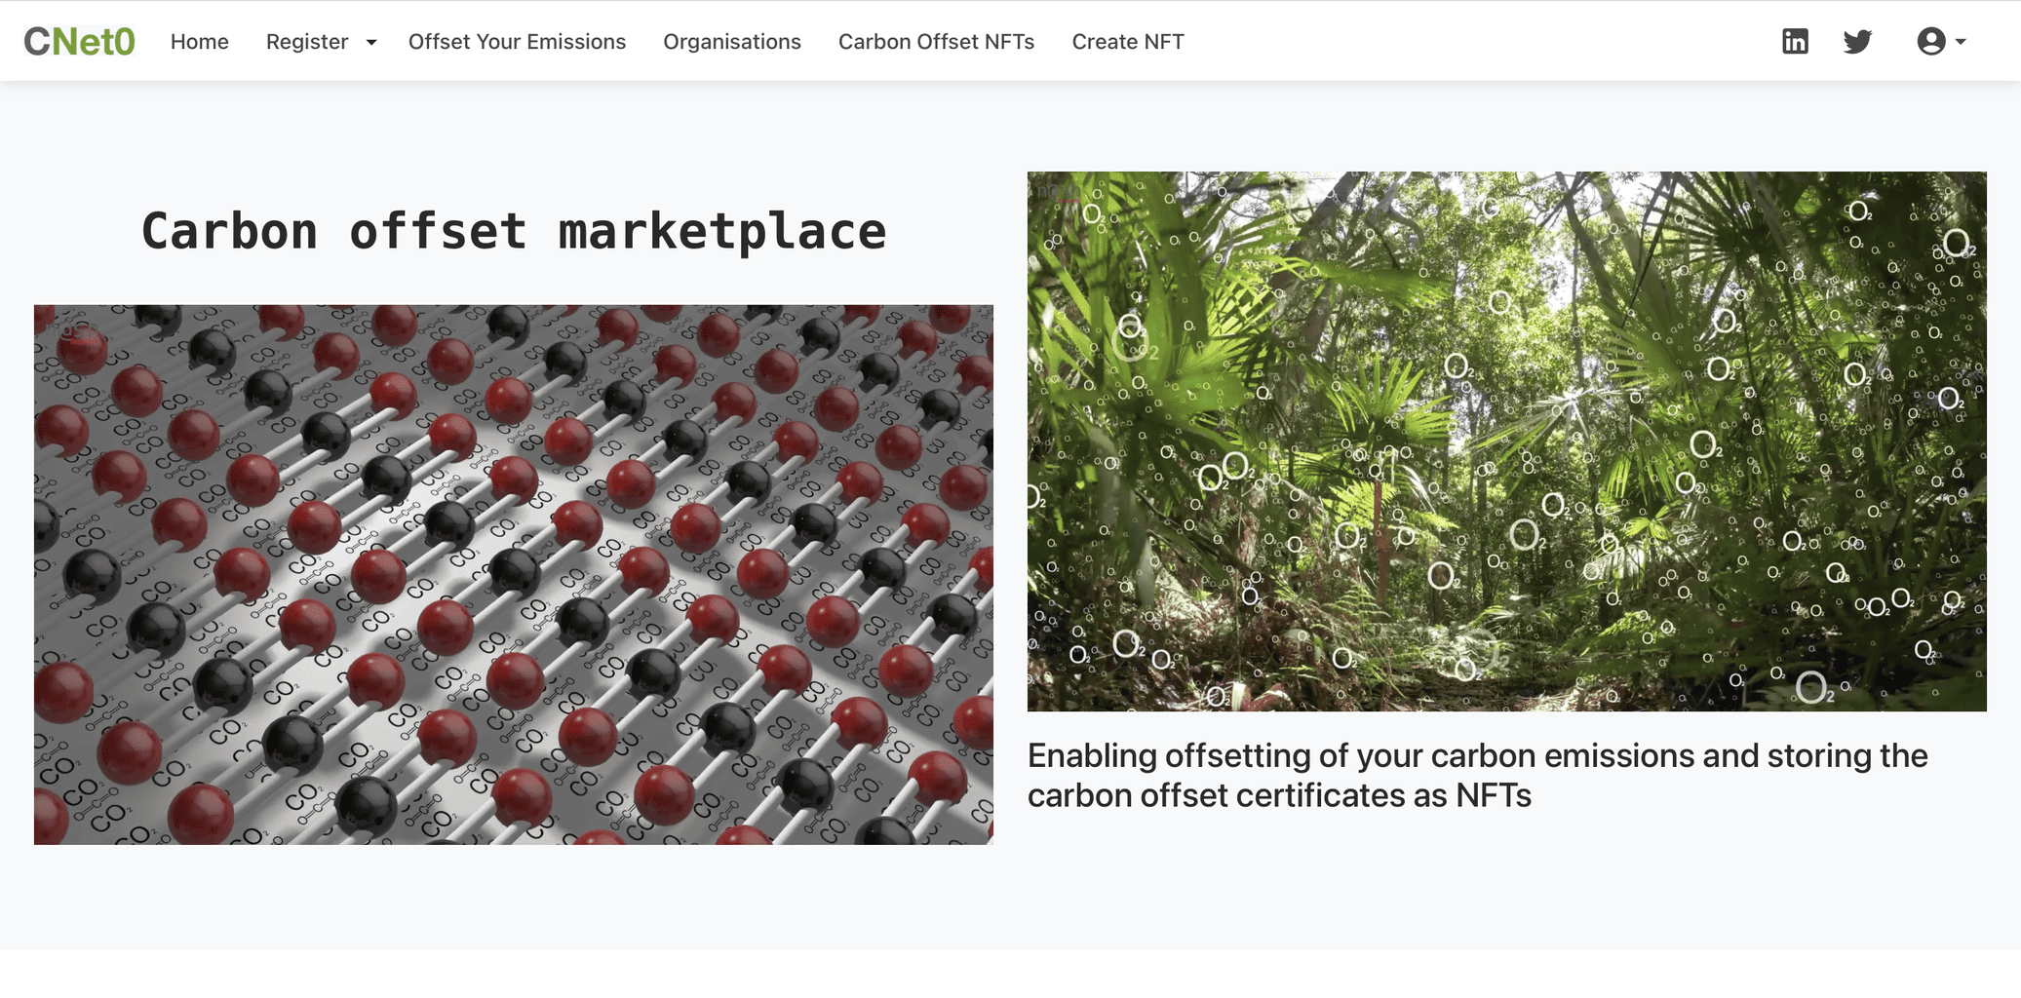Expand the Register dropdown caret
Screen dimensions: 2021x998
pos(371,42)
